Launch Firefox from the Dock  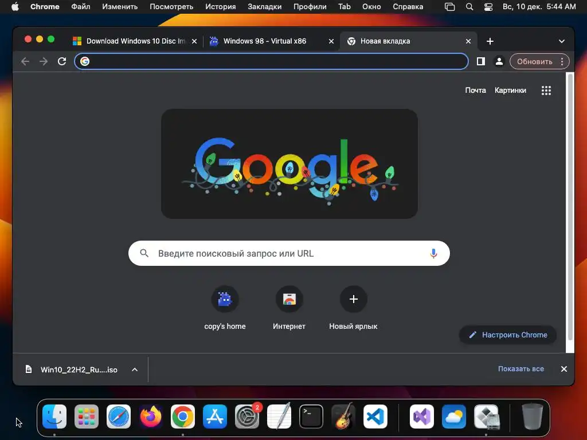[151, 417]
